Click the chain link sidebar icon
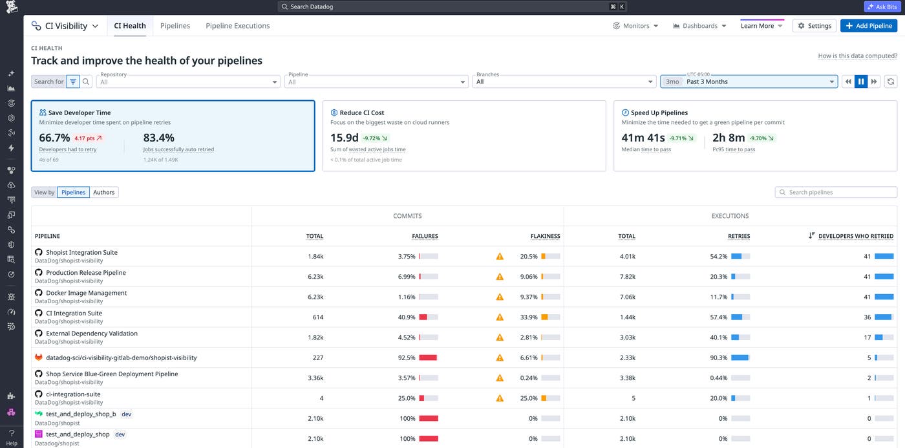 (x=11, y=229)
